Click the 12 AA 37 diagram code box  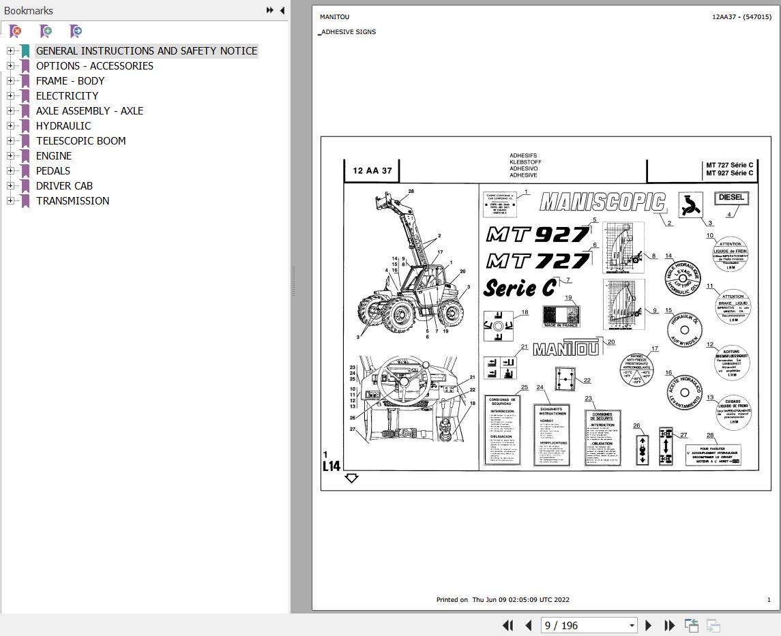(x=372, y=170)
